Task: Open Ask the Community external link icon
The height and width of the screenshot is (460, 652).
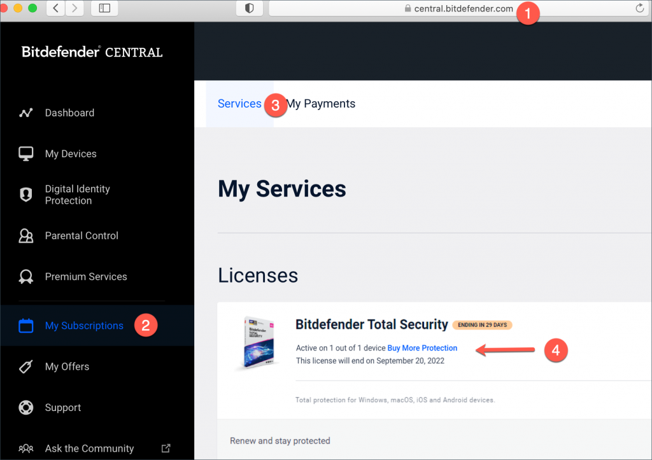Action: click(x=166, y=448)
